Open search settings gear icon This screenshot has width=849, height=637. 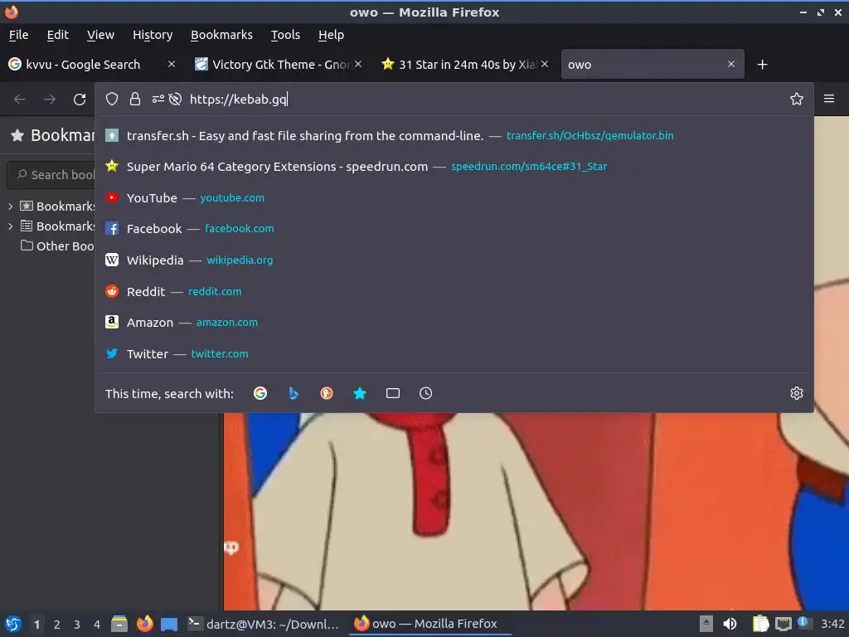[797, 393]
